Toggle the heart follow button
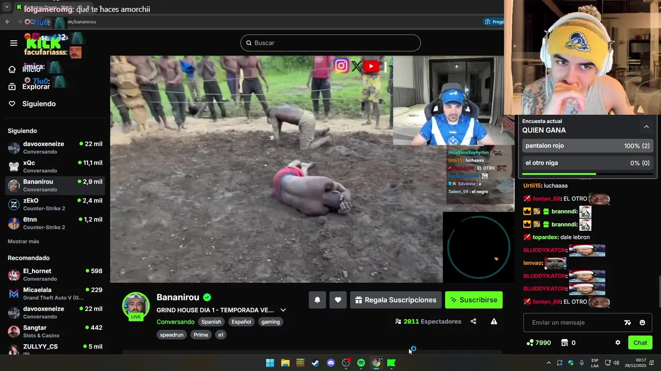This screenshot has height=371, width=661. (338, 300)
